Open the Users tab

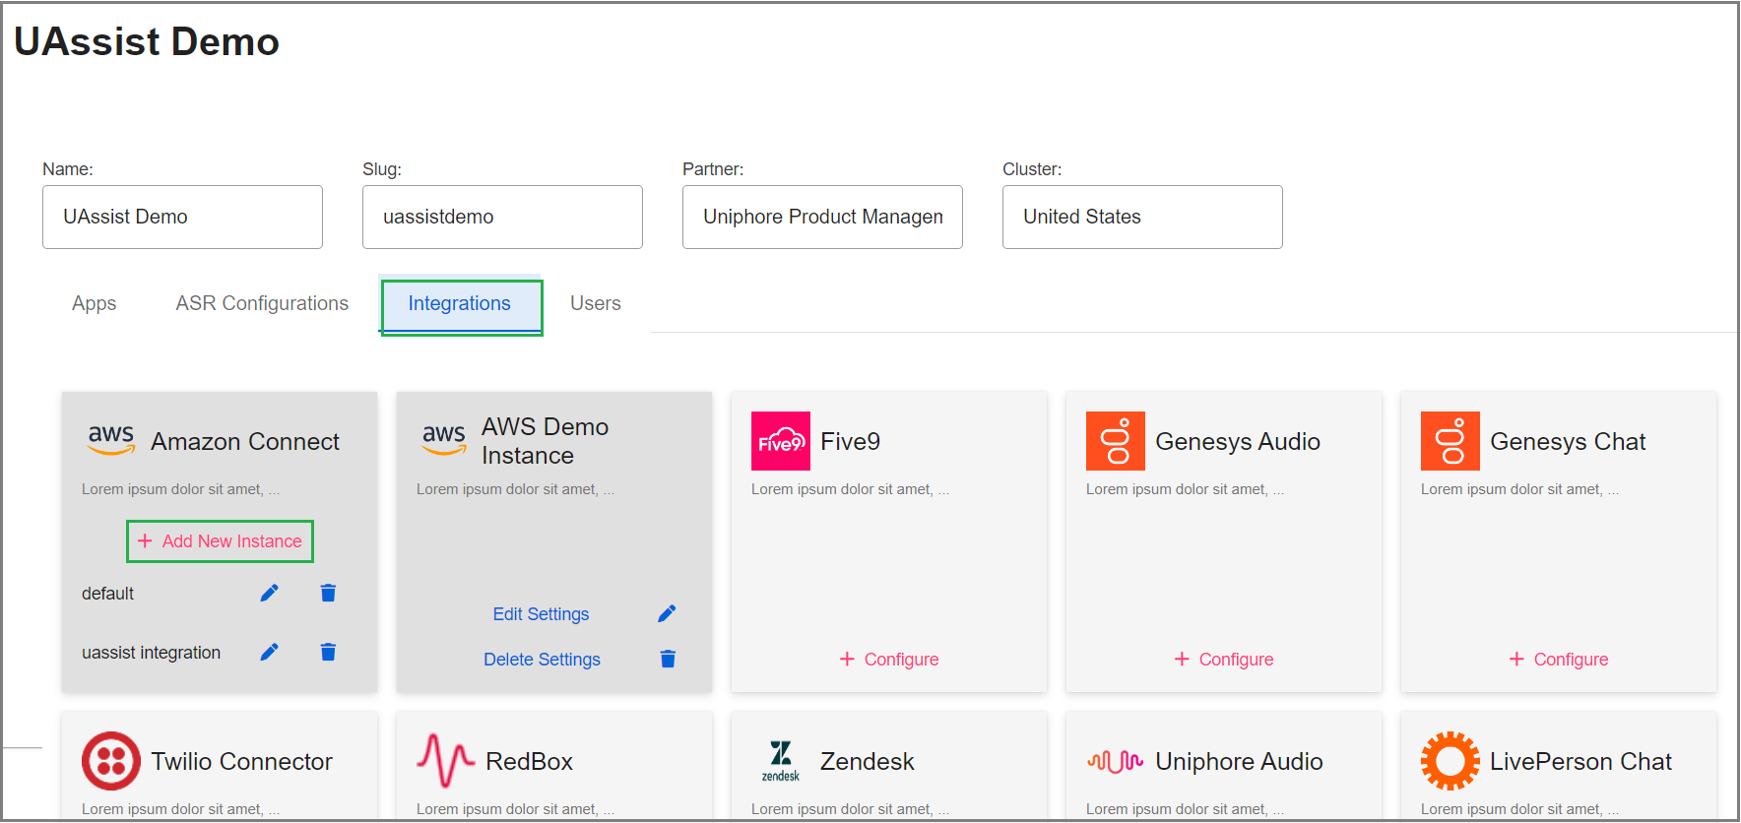click(x=596, y=303)
